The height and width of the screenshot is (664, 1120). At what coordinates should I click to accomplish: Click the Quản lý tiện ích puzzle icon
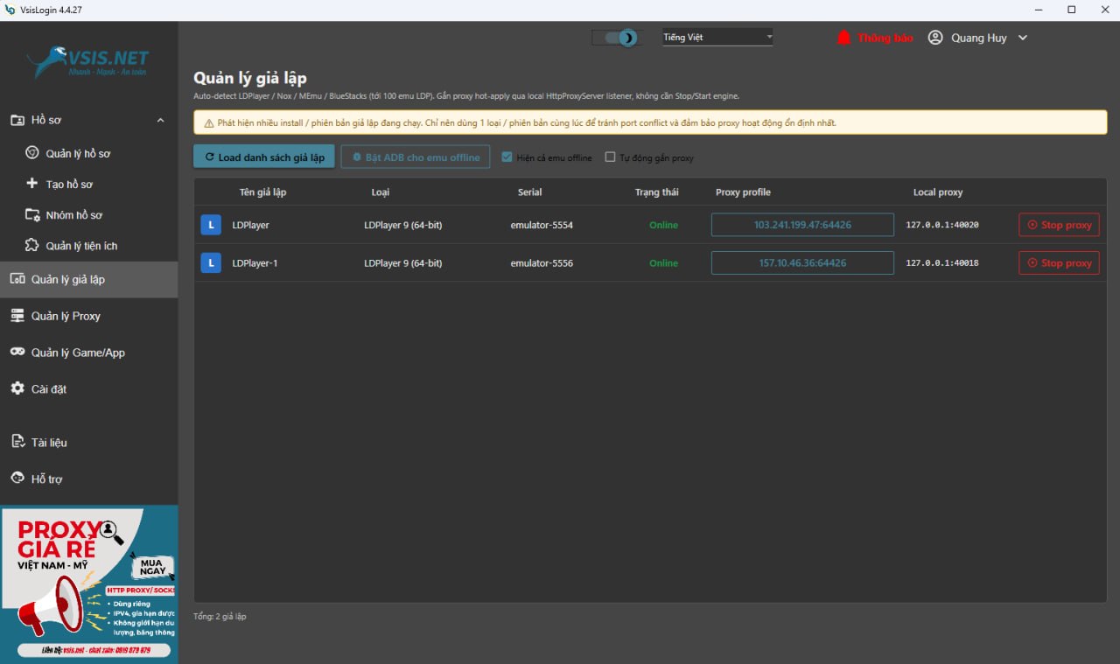[x=32, y=245]
